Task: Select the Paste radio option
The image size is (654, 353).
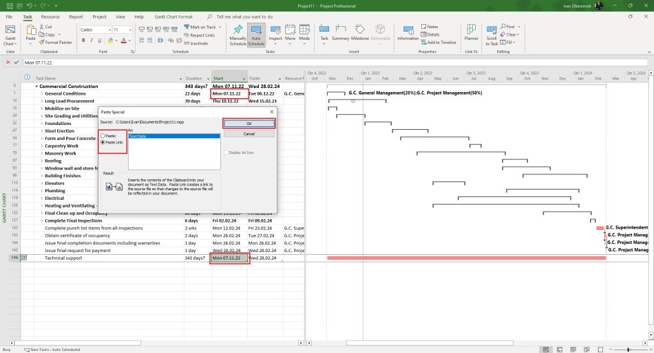Action: pyautogui.click(x=103, y=136)
